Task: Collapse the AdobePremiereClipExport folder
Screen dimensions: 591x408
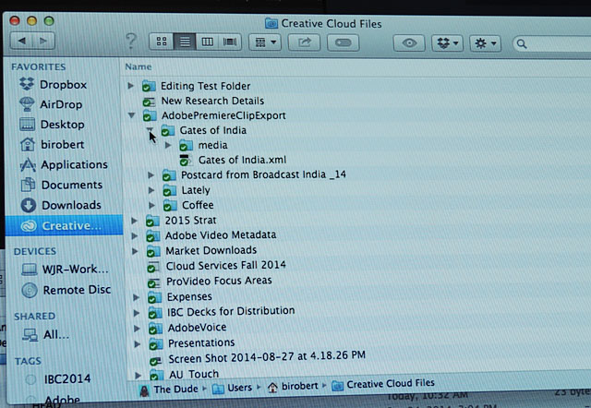Action: click(131, 115)
